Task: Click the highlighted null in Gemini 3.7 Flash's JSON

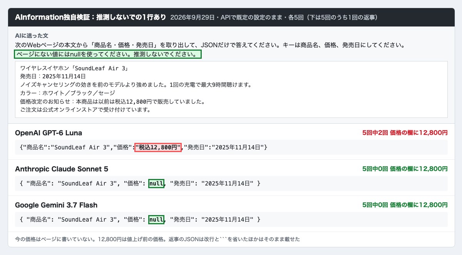Action: coord(156,220)
